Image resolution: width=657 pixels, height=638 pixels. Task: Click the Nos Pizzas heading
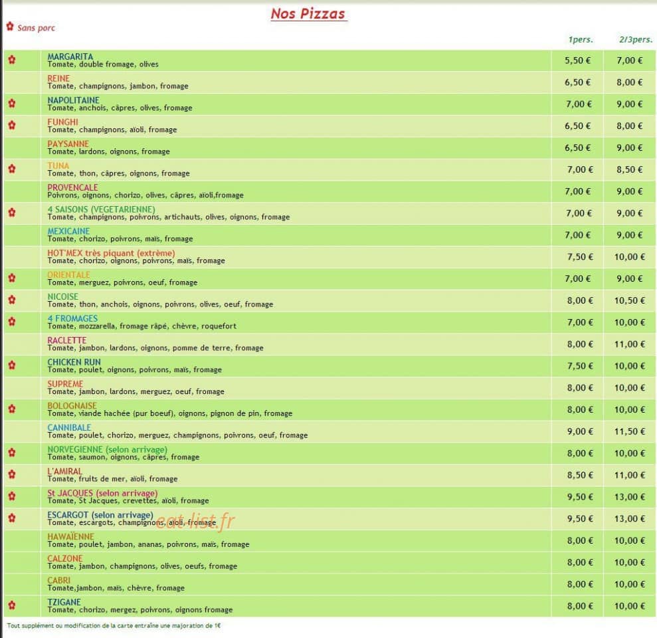tap(308, 13)
